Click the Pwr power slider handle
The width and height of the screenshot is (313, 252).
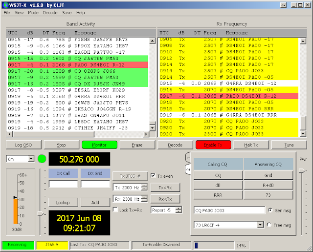(302, 171)
